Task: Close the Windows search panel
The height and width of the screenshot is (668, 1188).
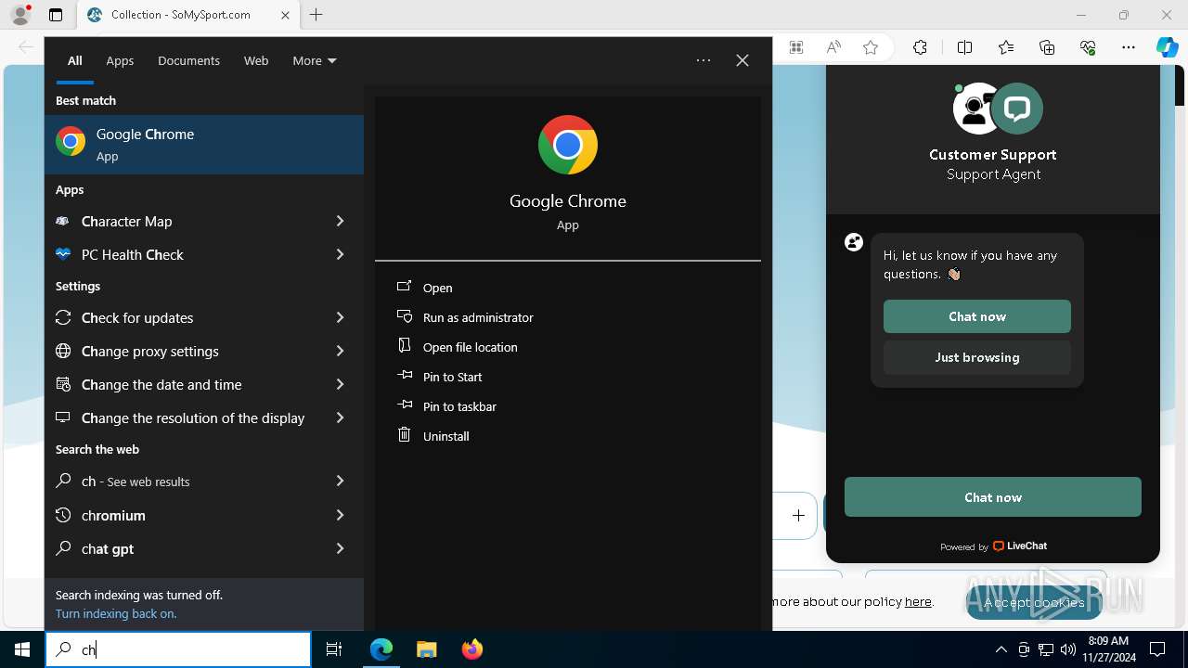Action: click(x=742, y=60)
